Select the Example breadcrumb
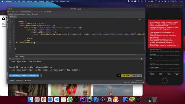 (16, 14)
